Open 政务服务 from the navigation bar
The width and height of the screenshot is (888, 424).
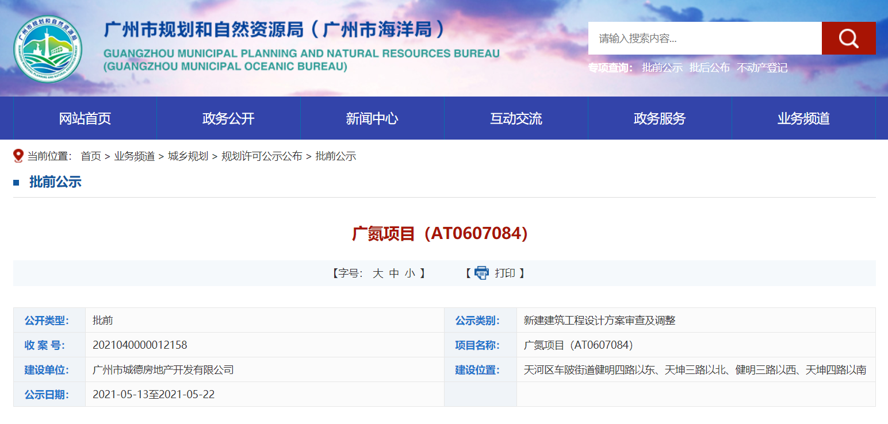[660, 118]
